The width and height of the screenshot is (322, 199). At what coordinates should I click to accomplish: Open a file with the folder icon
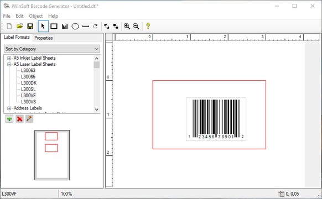point(20,27)
